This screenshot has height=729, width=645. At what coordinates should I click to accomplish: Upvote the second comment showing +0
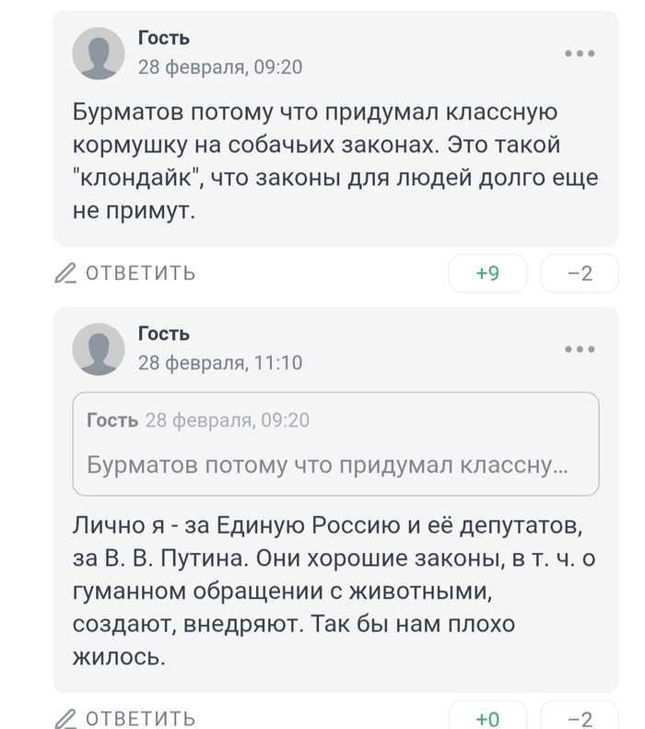click(487, 719)
